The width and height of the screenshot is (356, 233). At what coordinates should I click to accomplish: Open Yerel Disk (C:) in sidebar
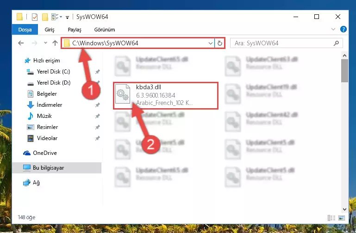click(x=53, y=72)
